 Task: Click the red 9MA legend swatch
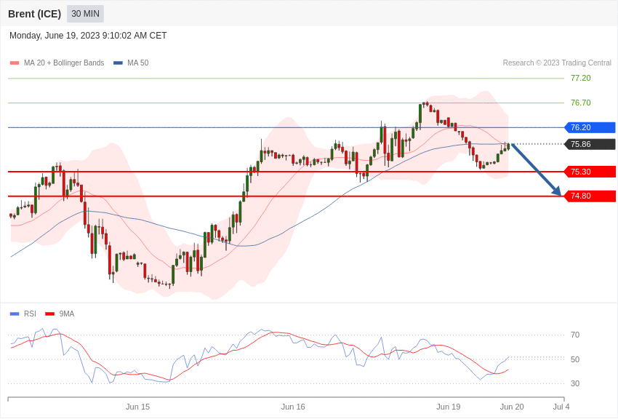coord(49,314)
